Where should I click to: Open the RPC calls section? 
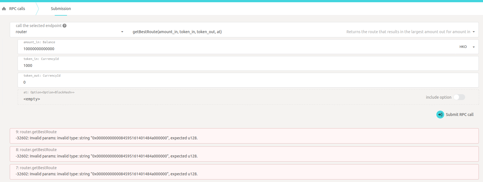point(17,9)
